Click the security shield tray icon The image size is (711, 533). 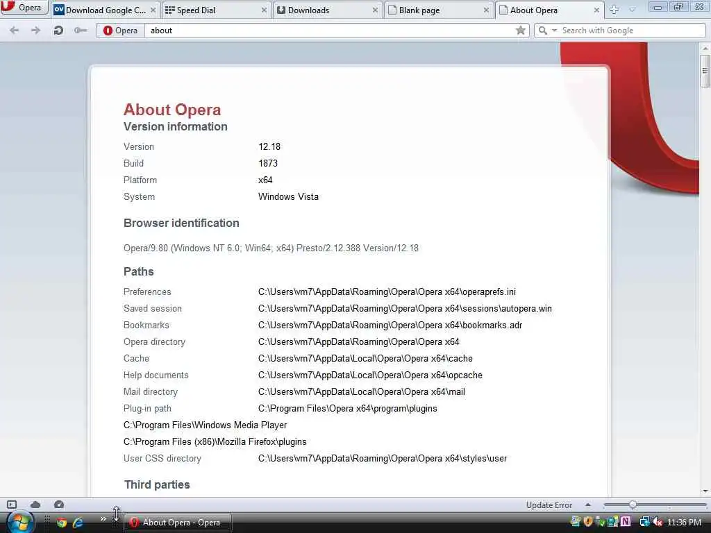point(588,522)
